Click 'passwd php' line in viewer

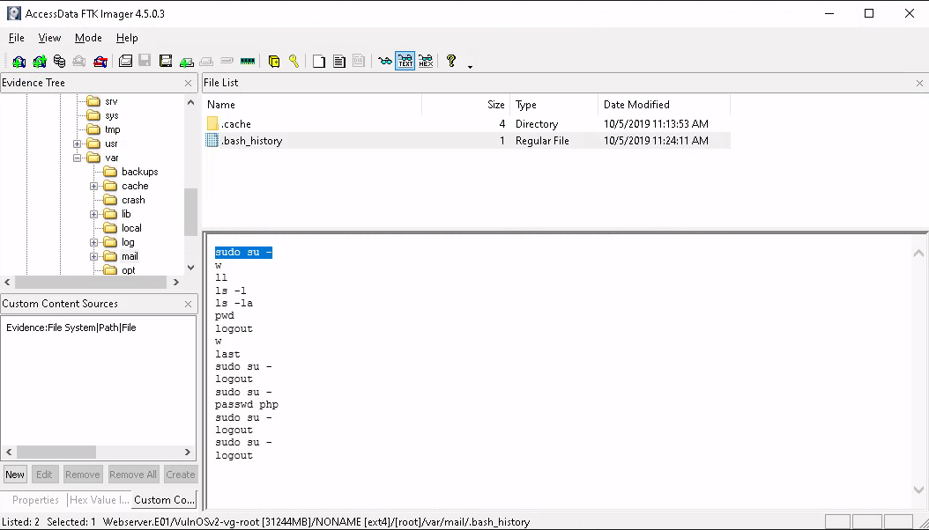(x=247, y=405)
